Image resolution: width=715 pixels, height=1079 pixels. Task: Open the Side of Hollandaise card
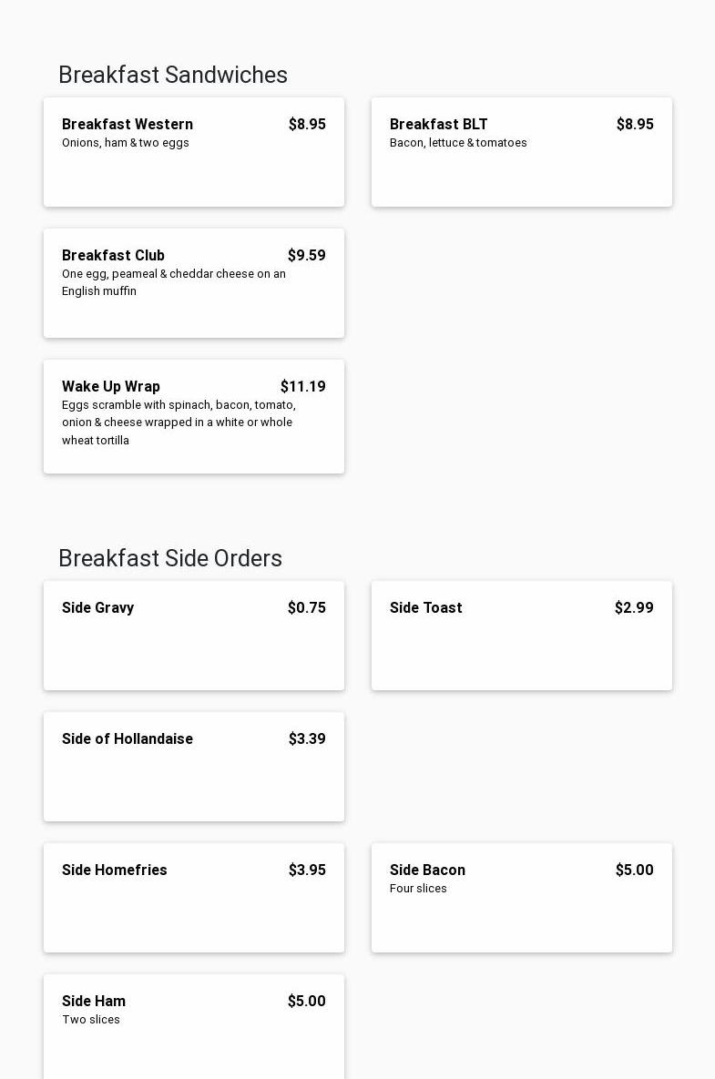tap(194, 768)
